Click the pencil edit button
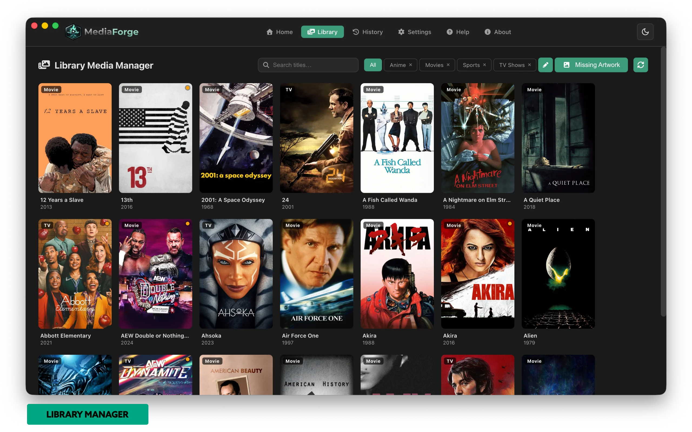 click(x=545, y=65)
